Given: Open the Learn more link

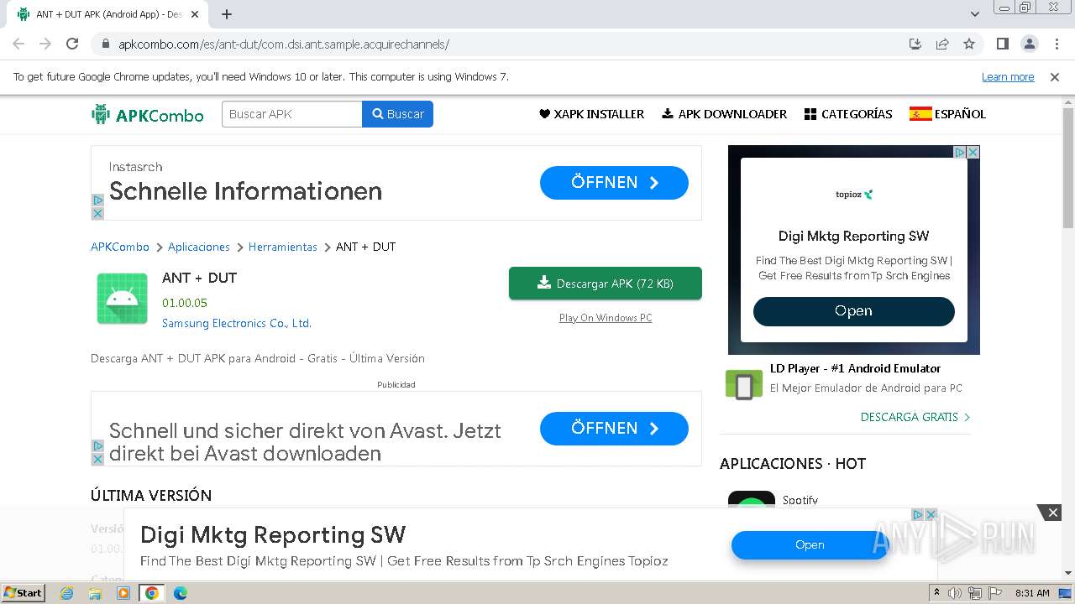Looking at the screenshot, I should [x=1008, y=77].
